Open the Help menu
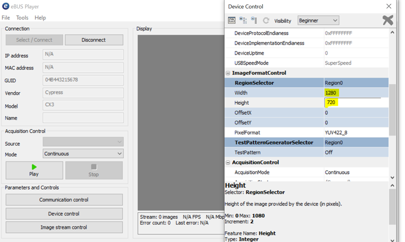This screenshot has width=405, height=242. [40, 18]
